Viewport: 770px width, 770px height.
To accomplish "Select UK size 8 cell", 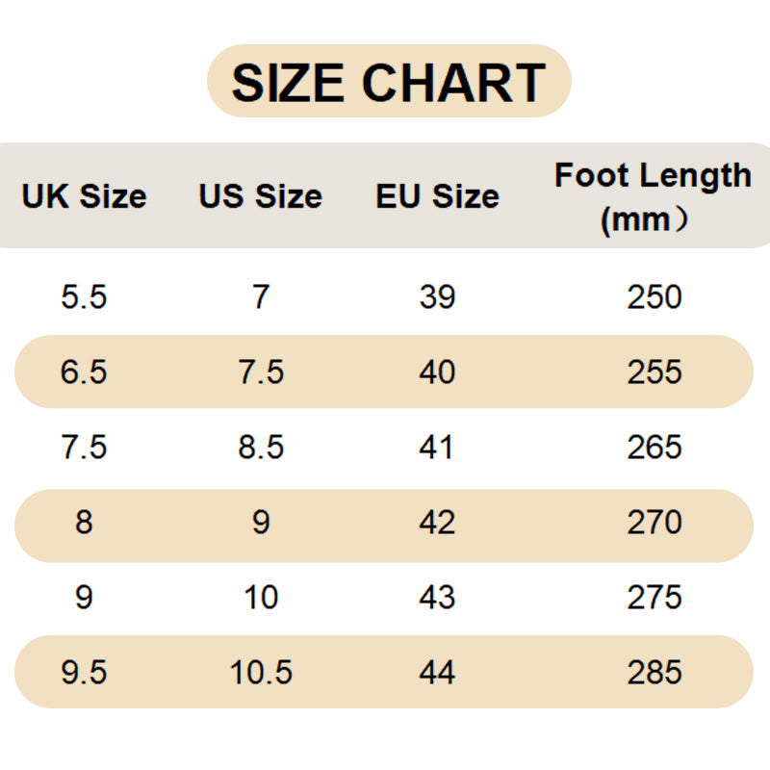I will 84,523.
